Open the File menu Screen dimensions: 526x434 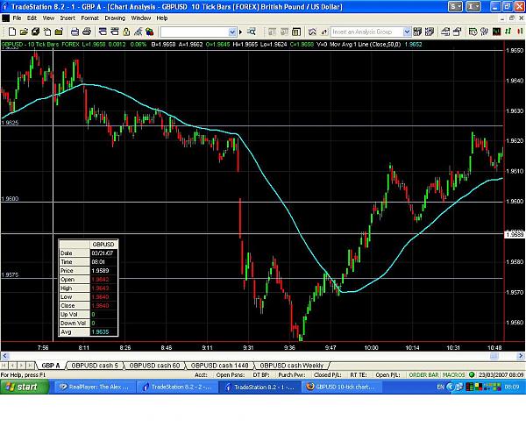click(x=17, y=18)
